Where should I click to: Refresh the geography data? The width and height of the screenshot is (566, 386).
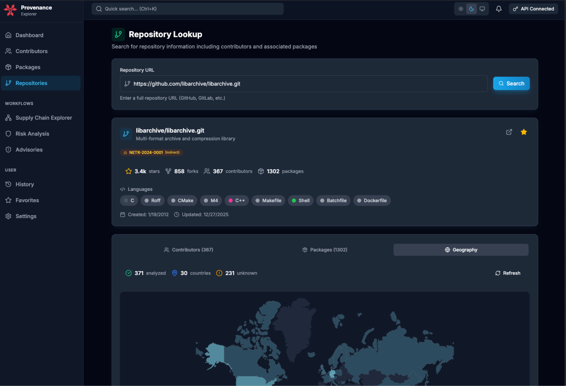(x=508, y=273)
